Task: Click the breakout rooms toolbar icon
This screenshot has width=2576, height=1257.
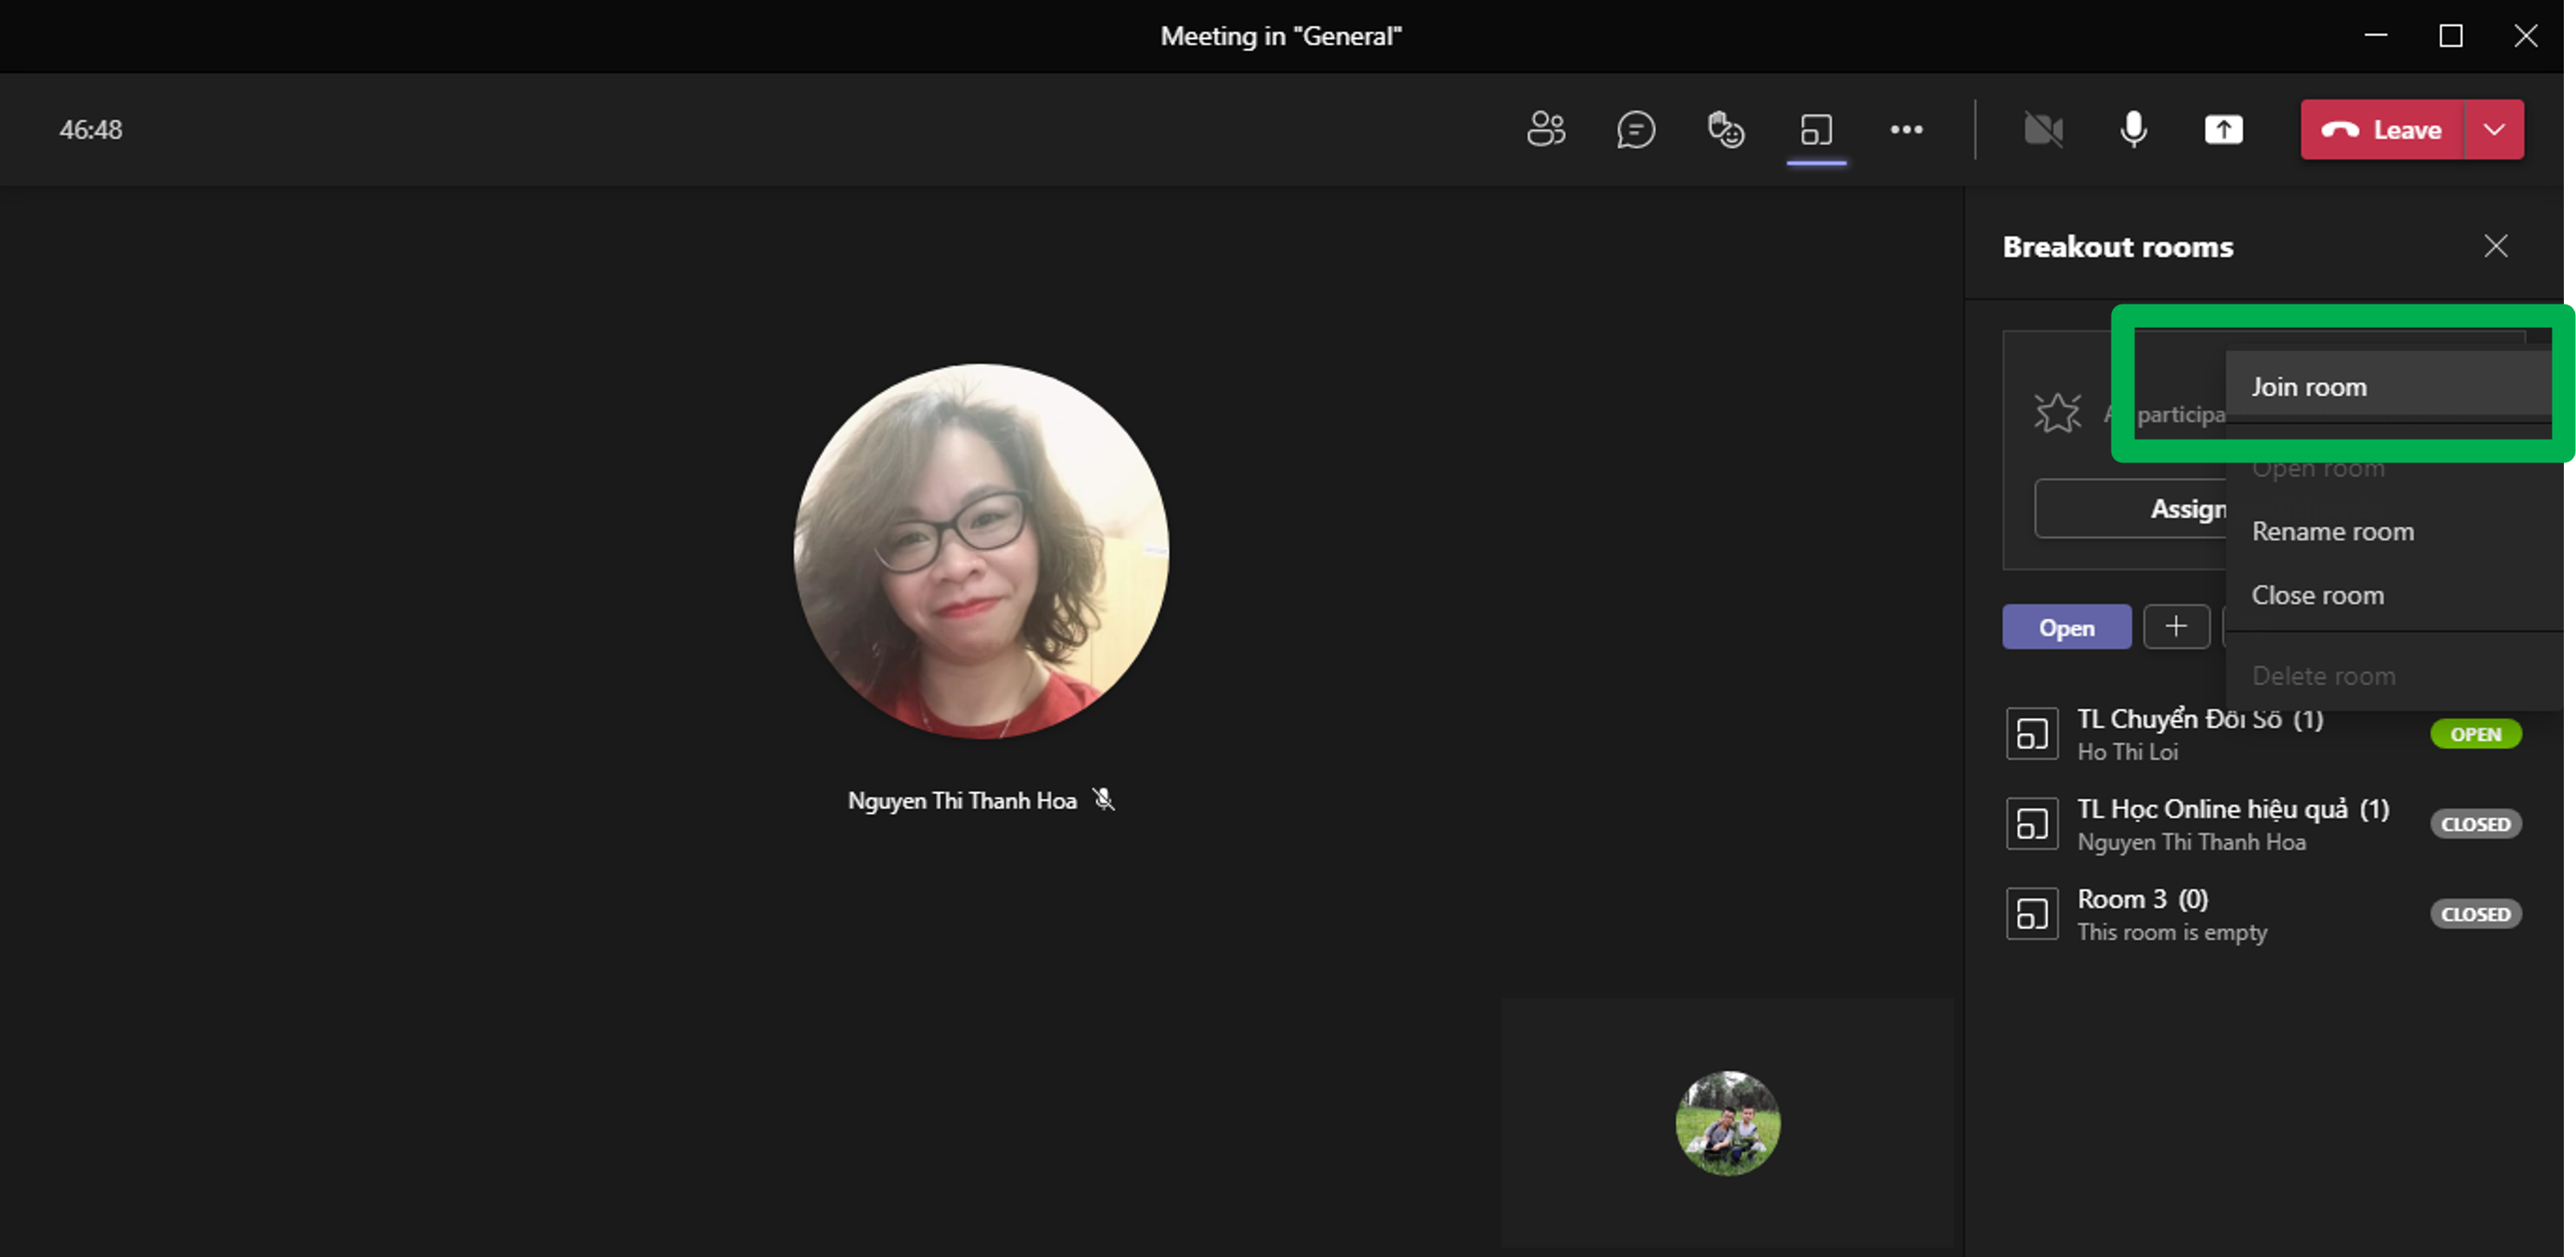Action: tap(1816, 130)
